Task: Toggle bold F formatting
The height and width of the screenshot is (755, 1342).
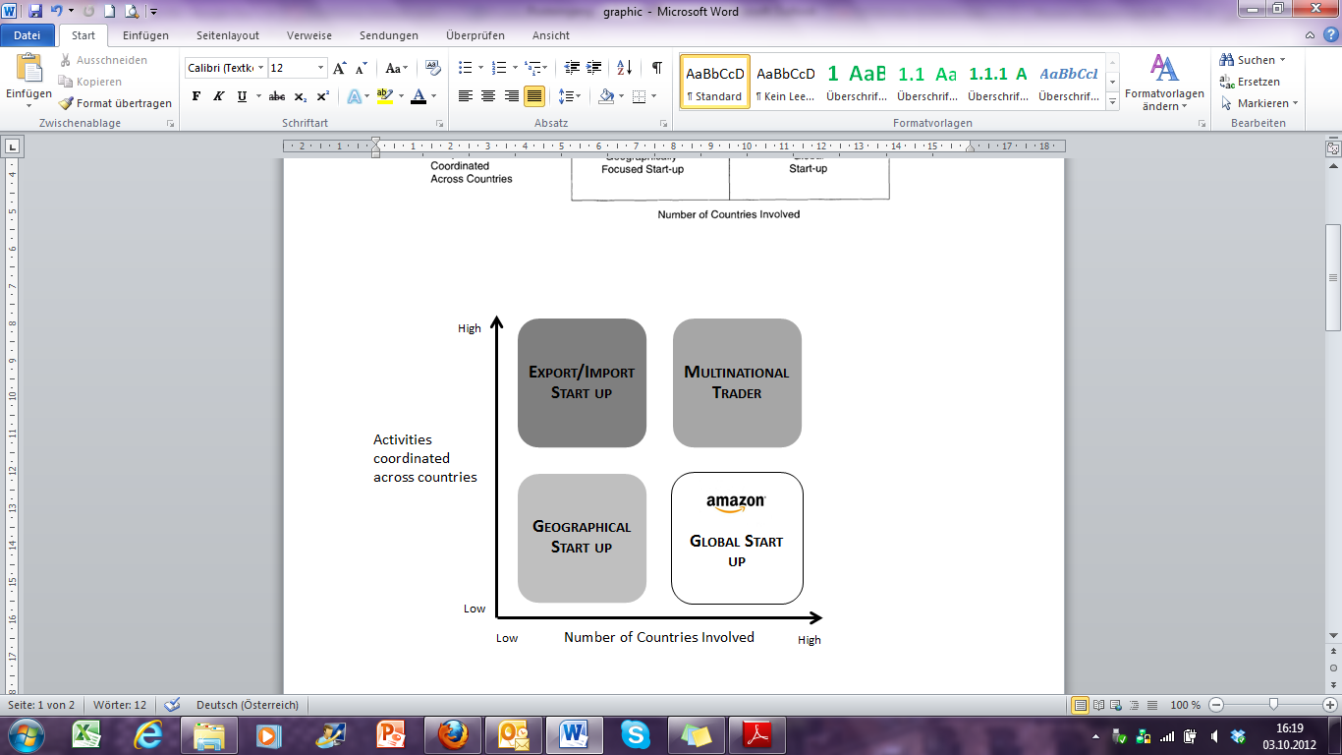Action: [x=196, y=96]
